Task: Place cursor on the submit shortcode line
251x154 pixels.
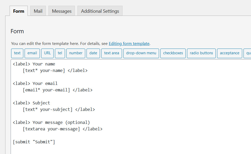Action: tap(34, 142)
